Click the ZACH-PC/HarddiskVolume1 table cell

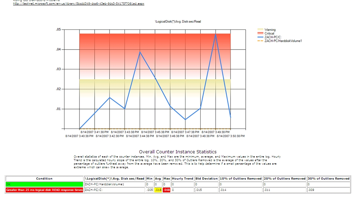point(115,184)
